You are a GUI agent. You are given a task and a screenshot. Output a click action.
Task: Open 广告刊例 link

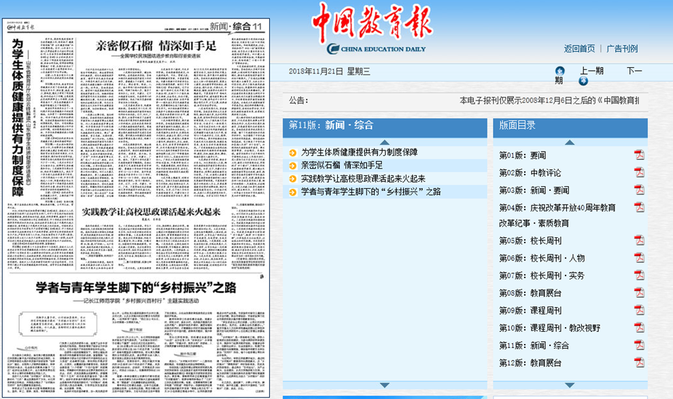(x=622, y=48)
